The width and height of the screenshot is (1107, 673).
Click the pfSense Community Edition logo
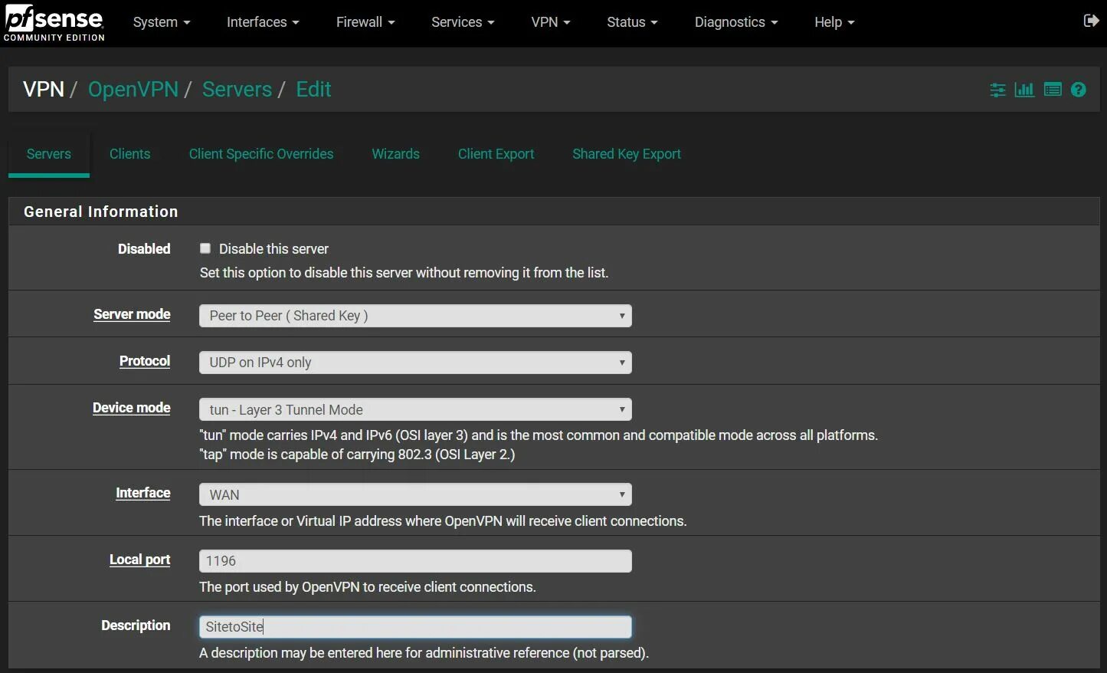pyautogui.click(x=54, y=23)
